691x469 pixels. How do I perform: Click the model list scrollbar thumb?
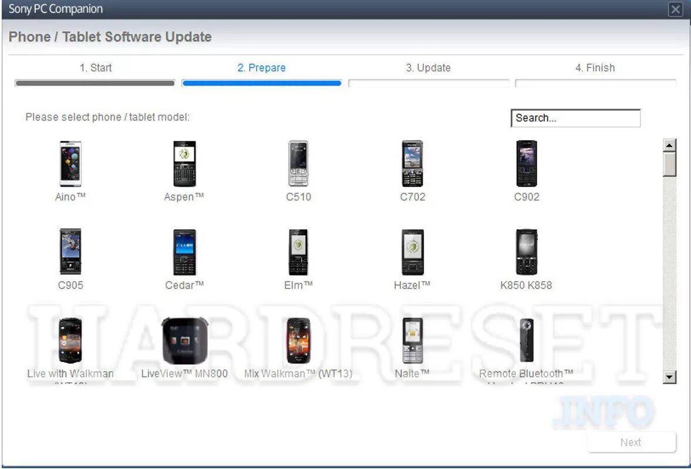pos(669,164)
